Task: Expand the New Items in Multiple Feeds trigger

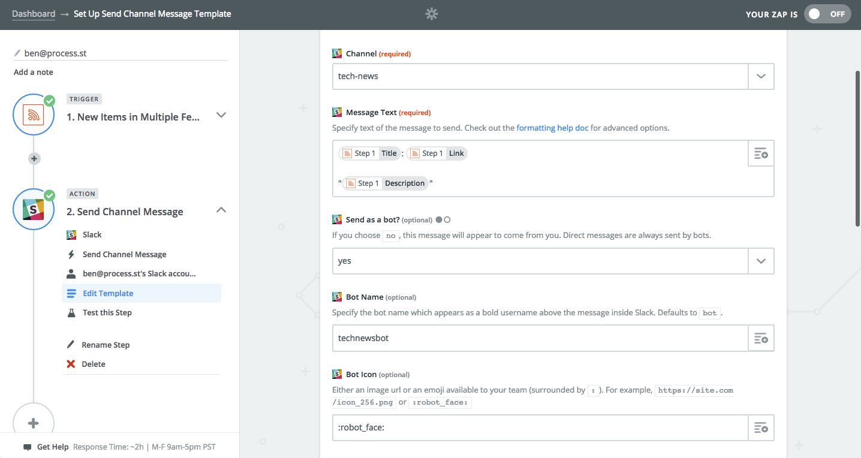Action: [x=221, y=115]
